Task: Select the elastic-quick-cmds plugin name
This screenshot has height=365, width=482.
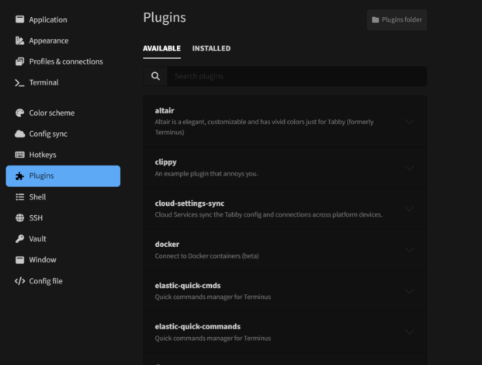Action: click(x=188, y=285)
